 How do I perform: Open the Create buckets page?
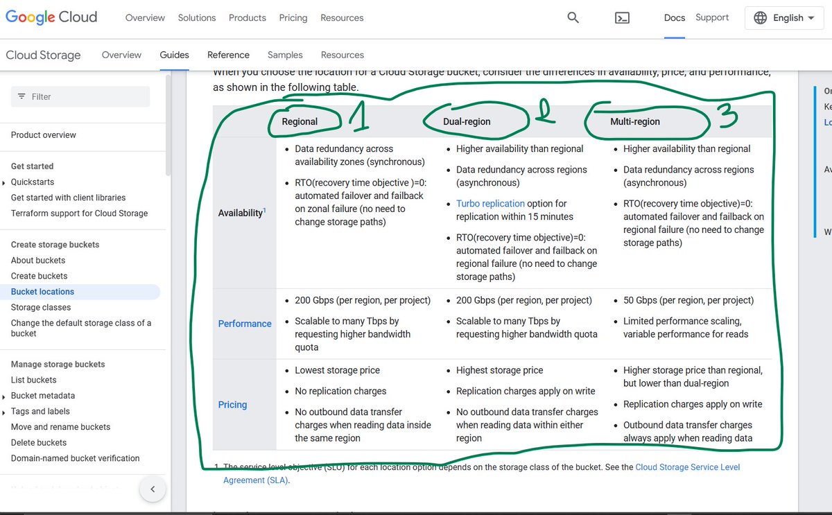[39, 276]
